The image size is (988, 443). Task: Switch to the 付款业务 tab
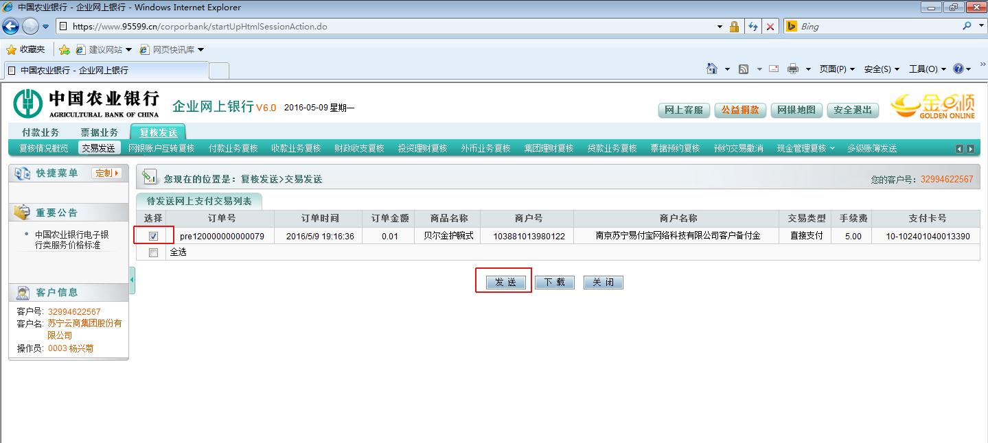[41, 132]
